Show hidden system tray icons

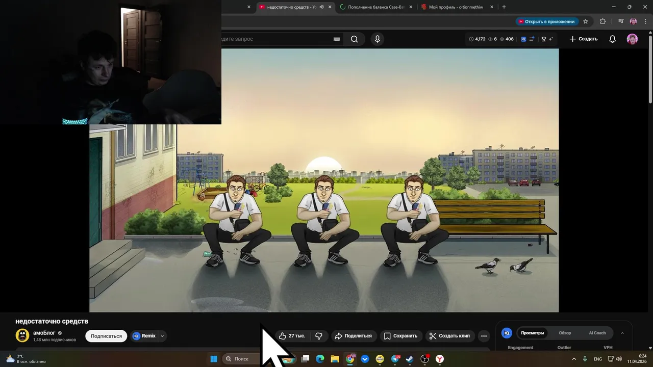pos(573,359)
